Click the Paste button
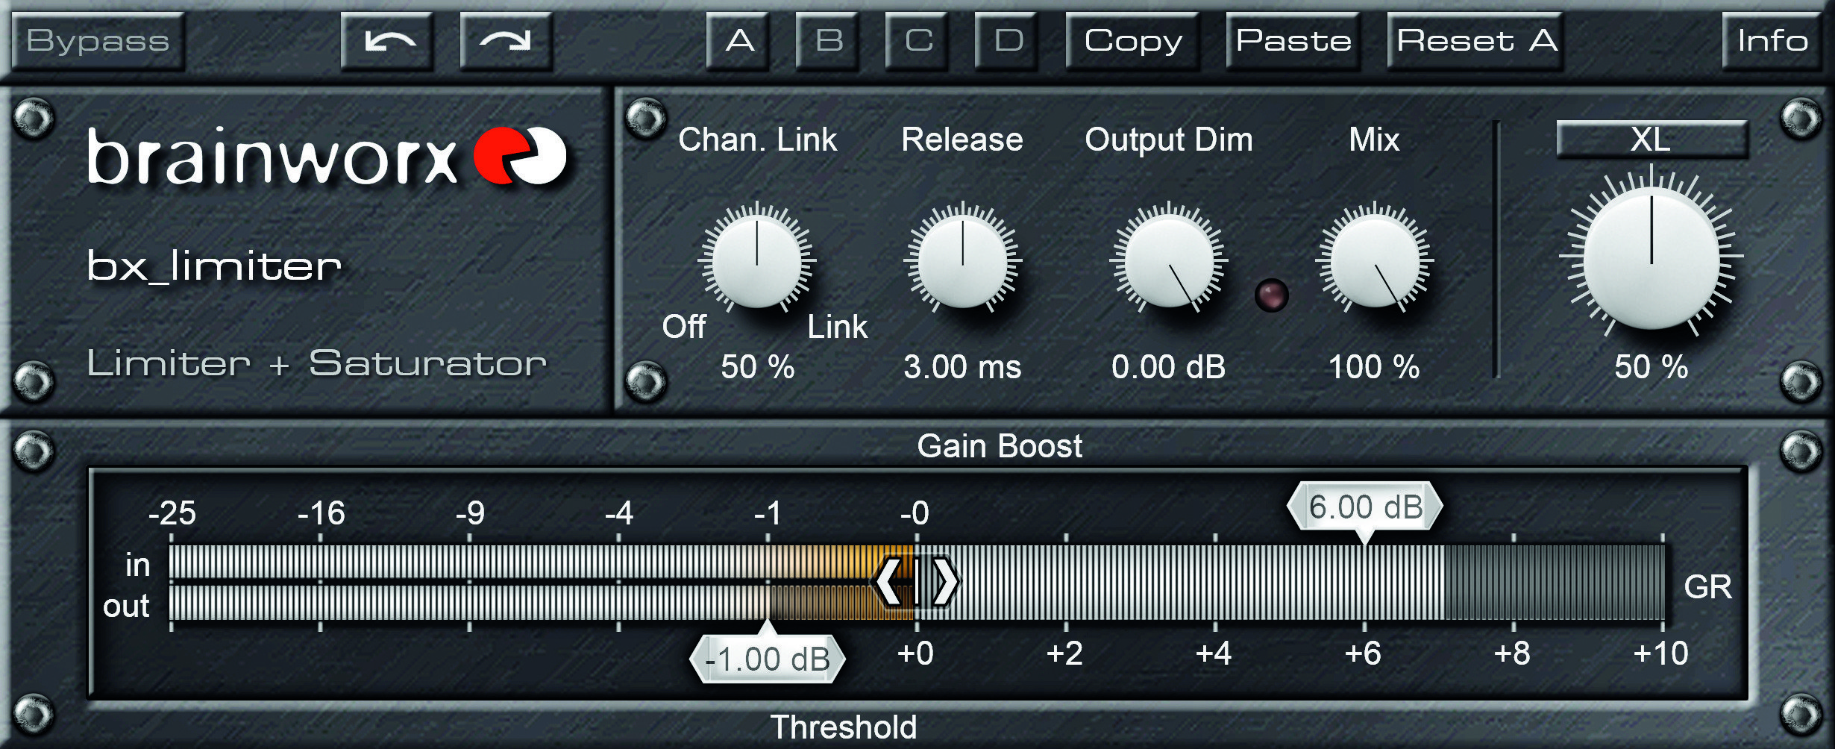1835x749 pixels. (1293, 41)
